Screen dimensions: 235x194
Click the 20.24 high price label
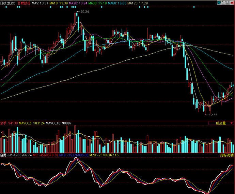[x=84, y=12]
